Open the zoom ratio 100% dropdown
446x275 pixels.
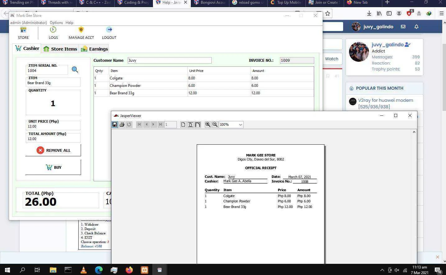click(231, 124)
